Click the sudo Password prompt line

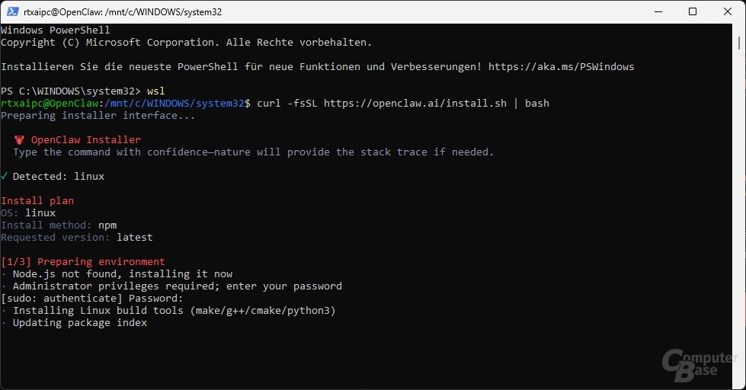92,298
